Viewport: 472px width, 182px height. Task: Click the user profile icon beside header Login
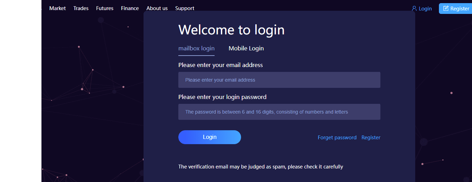click(414, 8)
